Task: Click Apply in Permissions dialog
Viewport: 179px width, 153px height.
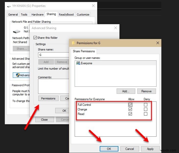Action: [150, 149]
